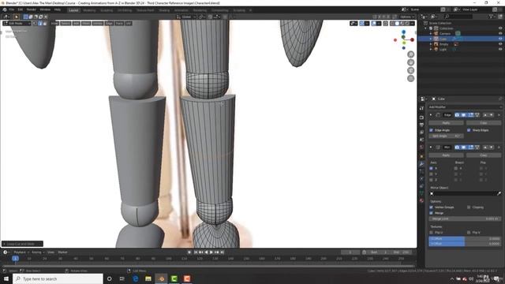This screenshot has width=505, height=284.
Task: Open the Modifiers properties tab (wrench)
Action: point(421,163)
